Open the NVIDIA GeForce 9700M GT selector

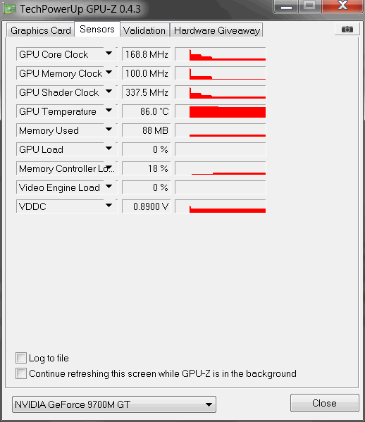coord(114,404)
